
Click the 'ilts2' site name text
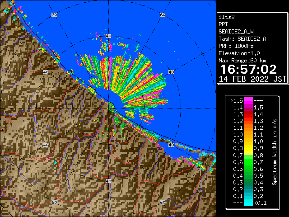(x=227, y=17)
